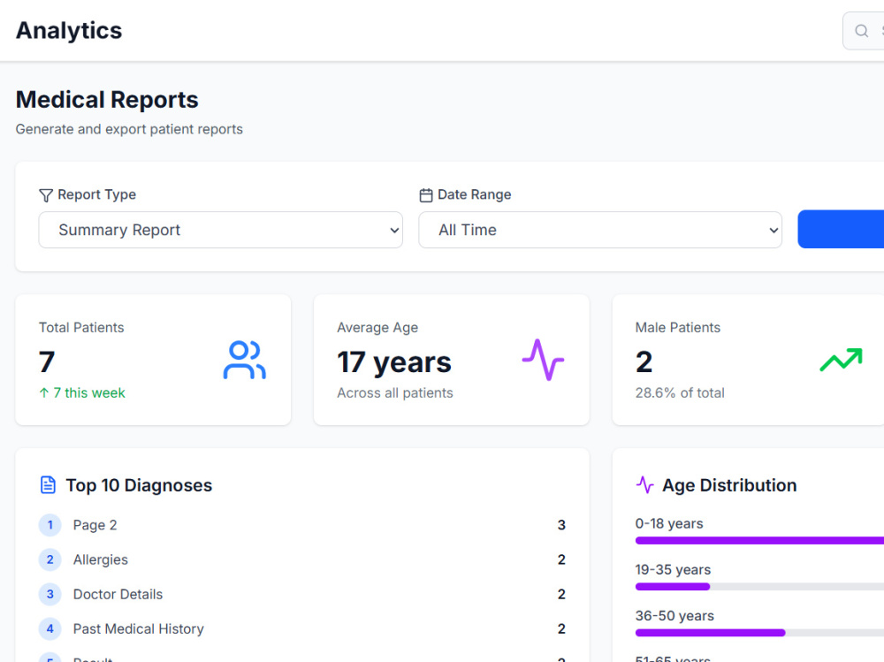
Task: Click the Total Patients users icon
Action: pyautogui.click(x=244, y=360)
